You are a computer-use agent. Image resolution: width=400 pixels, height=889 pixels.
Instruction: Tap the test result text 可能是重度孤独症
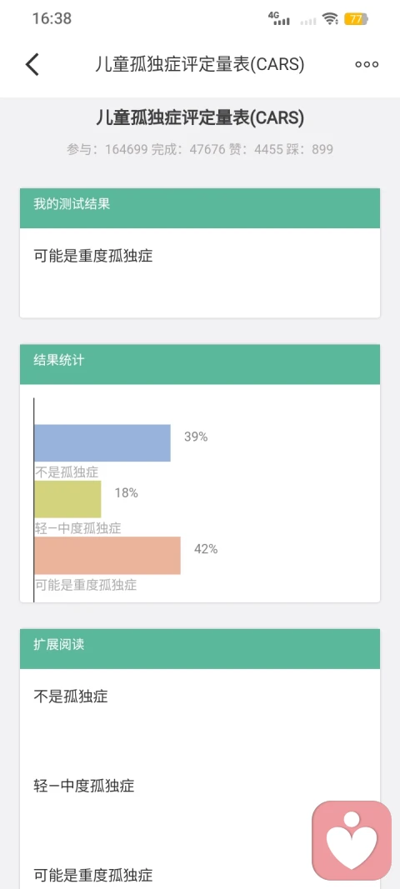pos(93,257)
